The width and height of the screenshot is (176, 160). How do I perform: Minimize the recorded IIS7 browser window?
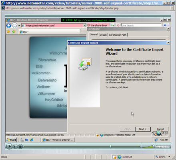coord(162,20)
